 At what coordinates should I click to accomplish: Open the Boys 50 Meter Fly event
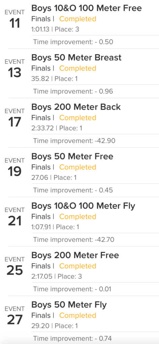69,305
